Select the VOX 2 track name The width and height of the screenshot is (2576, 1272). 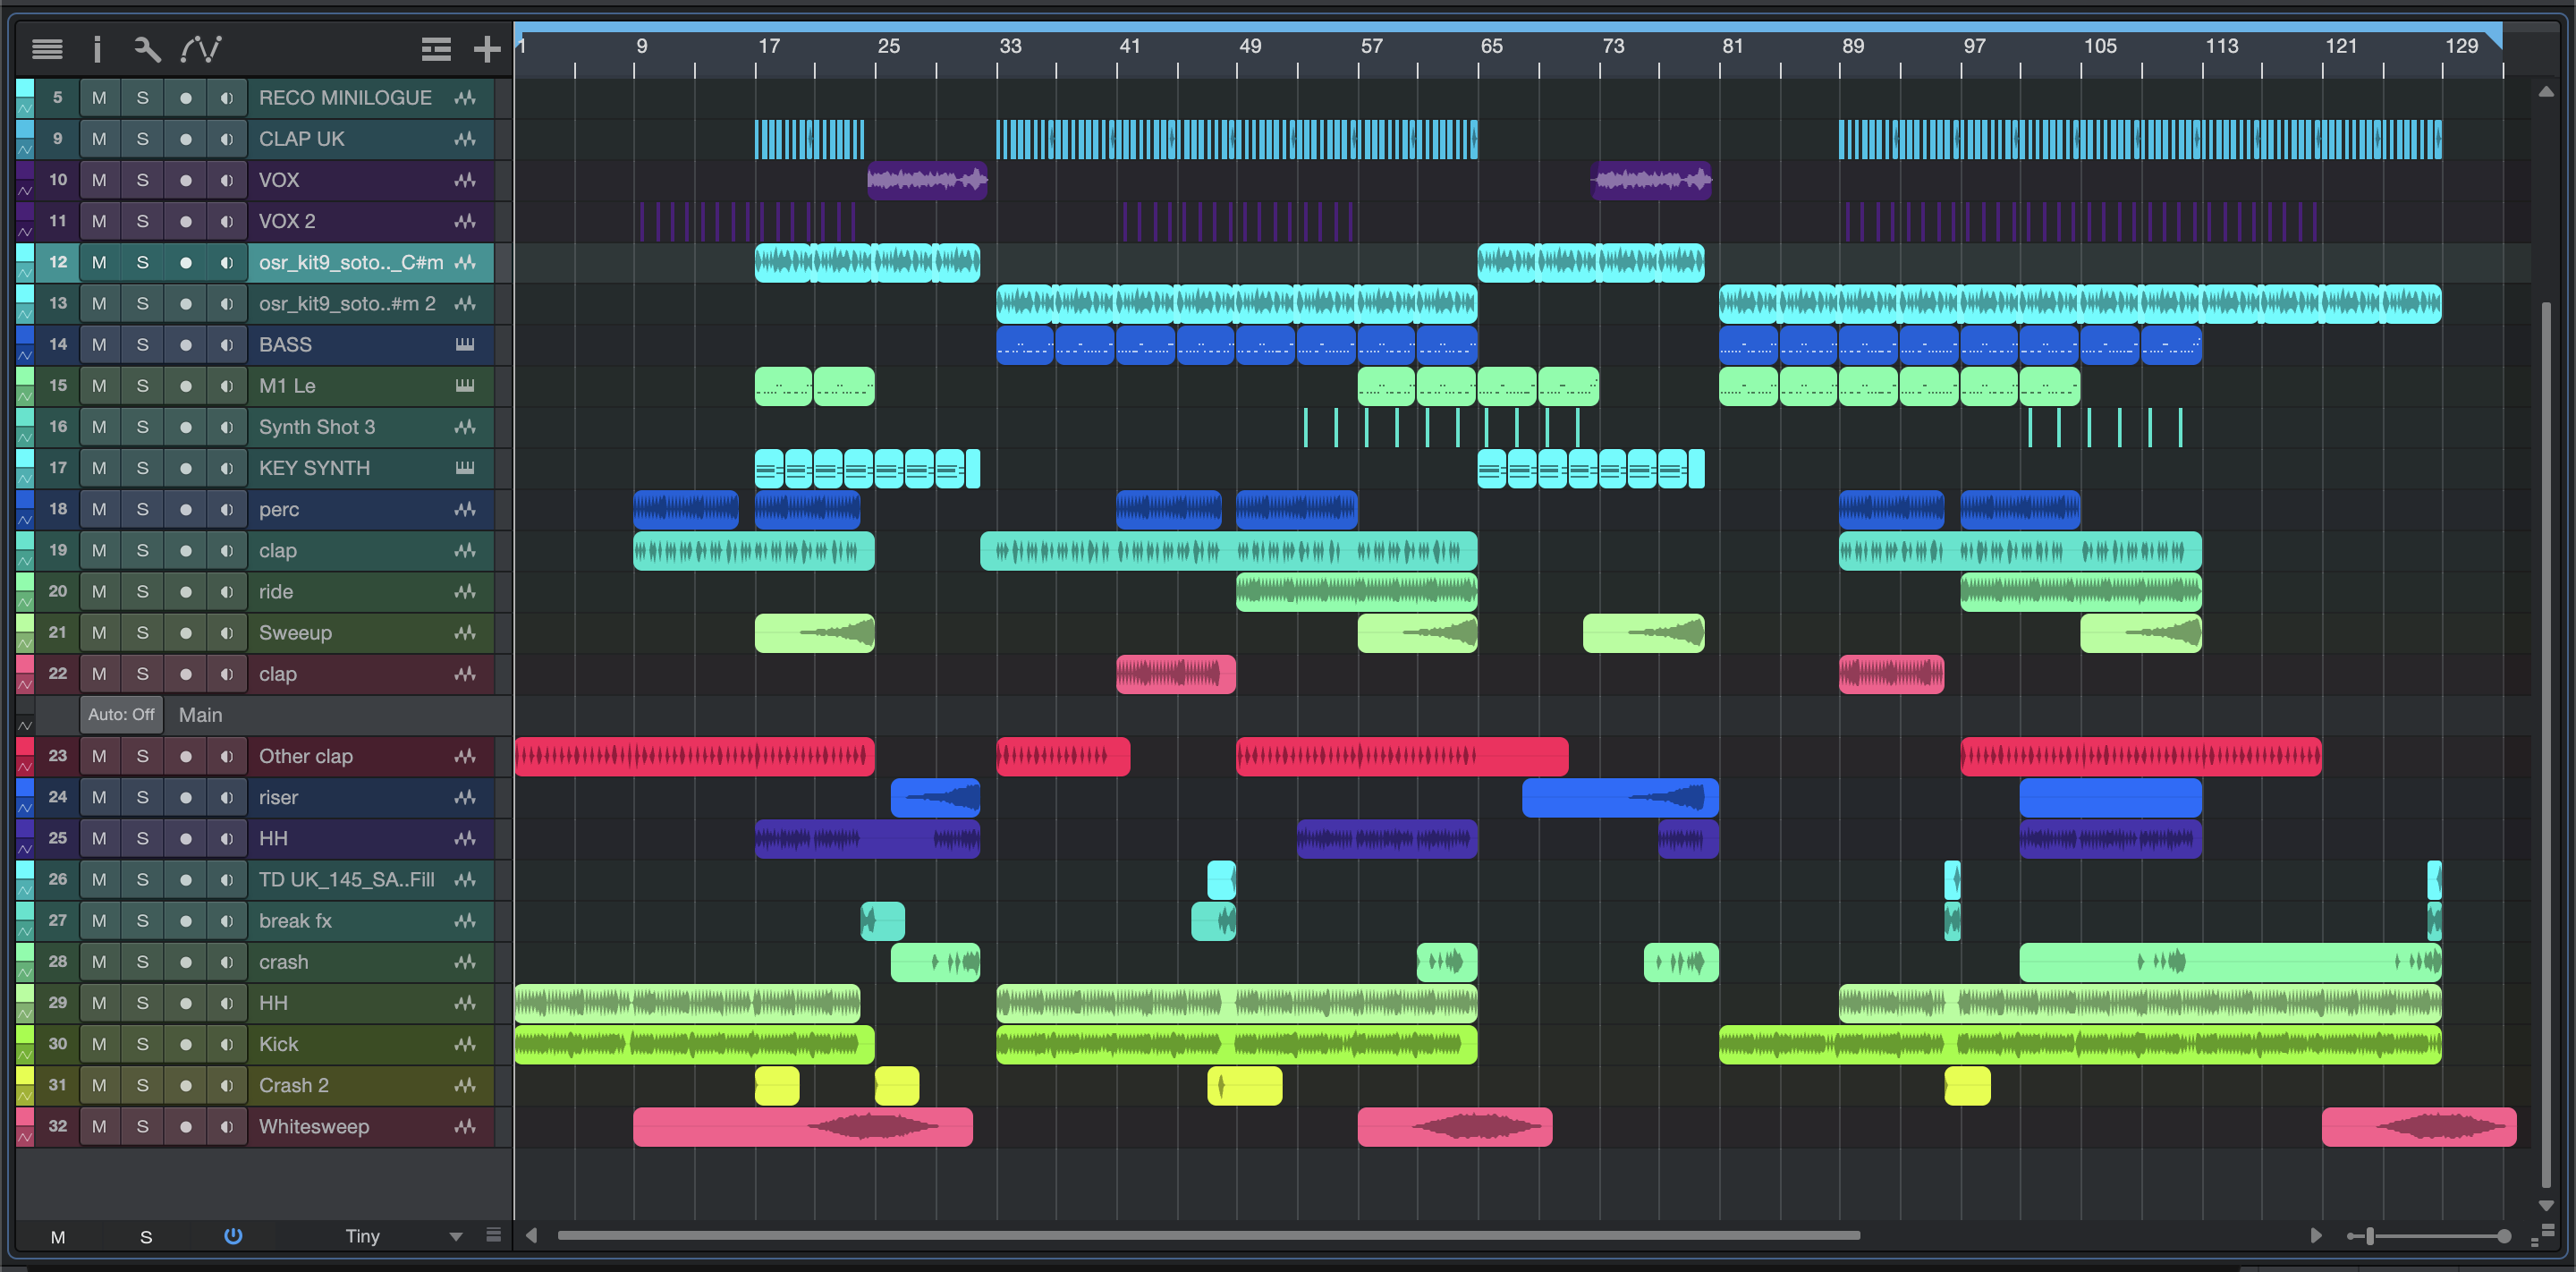pyautogui.click(x=287, y=221)
